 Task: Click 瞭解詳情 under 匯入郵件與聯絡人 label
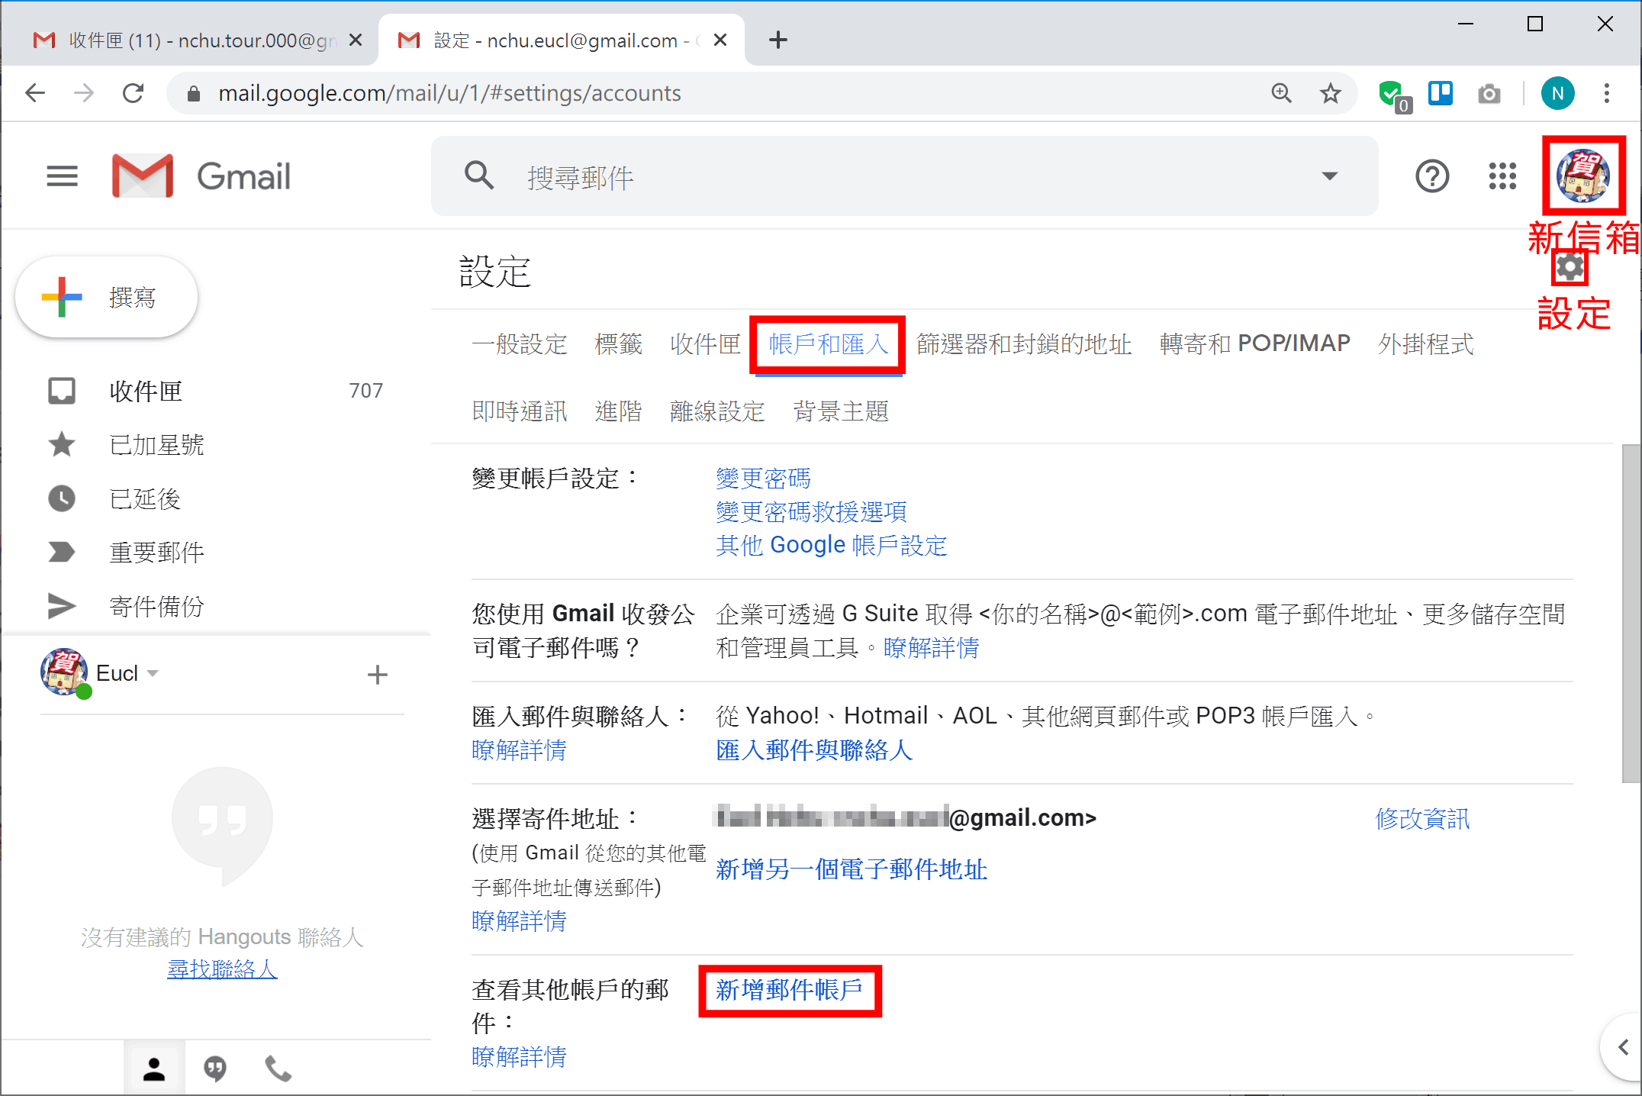click(519, 750)
